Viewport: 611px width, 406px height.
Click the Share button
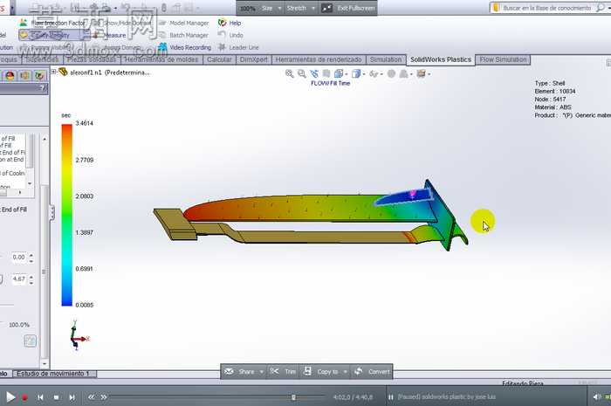[x=241, y=372]
